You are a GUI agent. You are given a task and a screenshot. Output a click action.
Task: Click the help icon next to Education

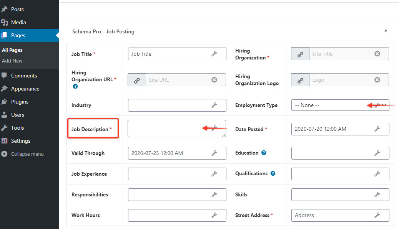(263, 153)
